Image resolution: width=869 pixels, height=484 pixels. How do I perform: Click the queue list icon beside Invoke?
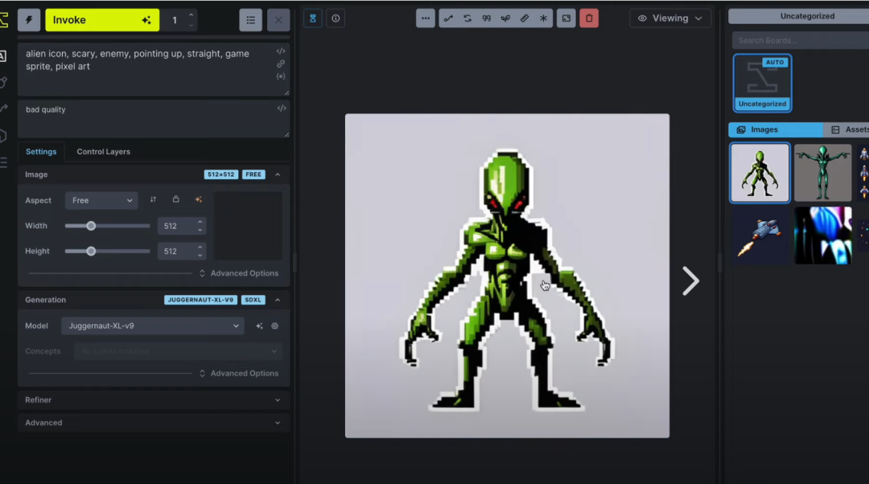(x=250, y=20)
